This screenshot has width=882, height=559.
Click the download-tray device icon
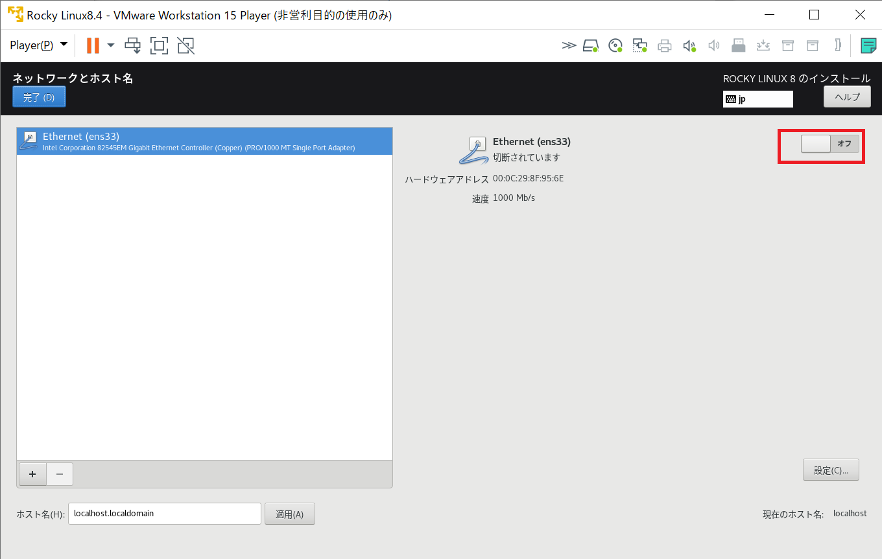(763, 45)
